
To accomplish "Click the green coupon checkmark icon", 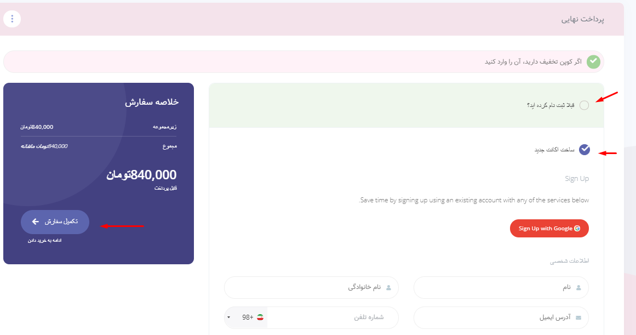I will (593, 62).
